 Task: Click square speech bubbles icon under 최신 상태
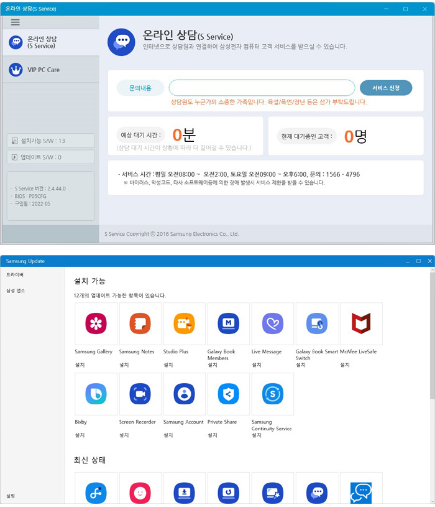[361, 493]
